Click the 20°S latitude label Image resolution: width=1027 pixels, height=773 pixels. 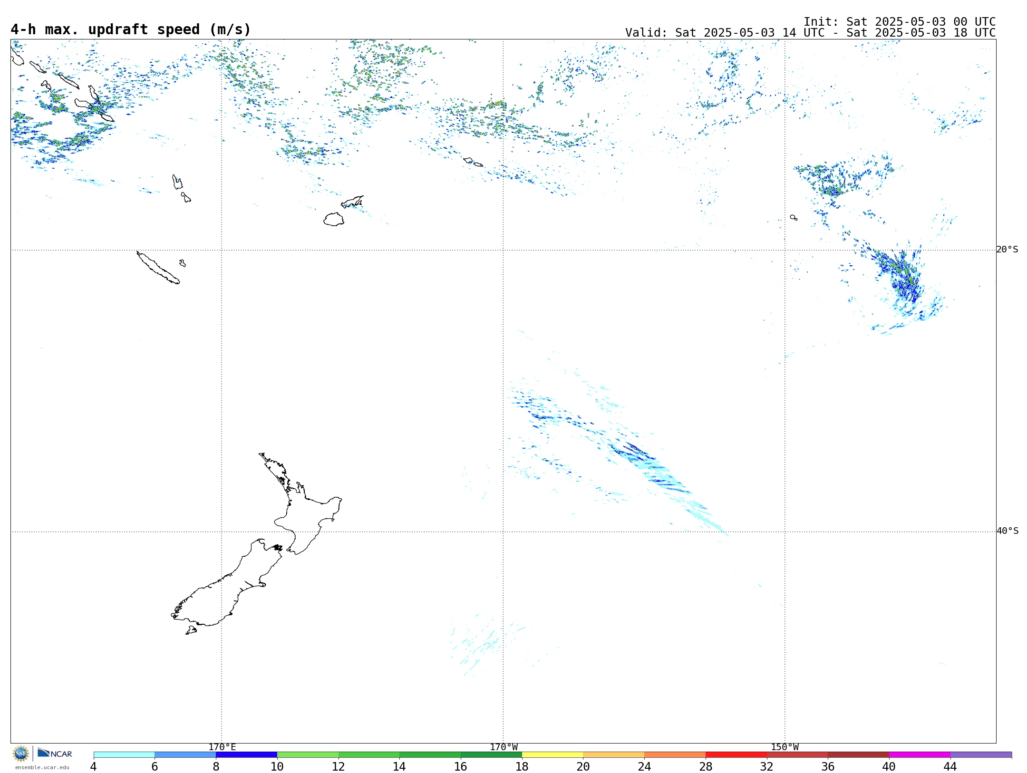click(x=1007, y=250)
